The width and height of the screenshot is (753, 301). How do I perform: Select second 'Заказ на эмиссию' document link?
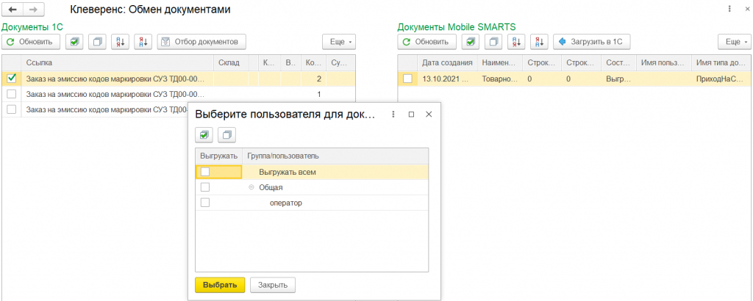(x=115, y=95)
